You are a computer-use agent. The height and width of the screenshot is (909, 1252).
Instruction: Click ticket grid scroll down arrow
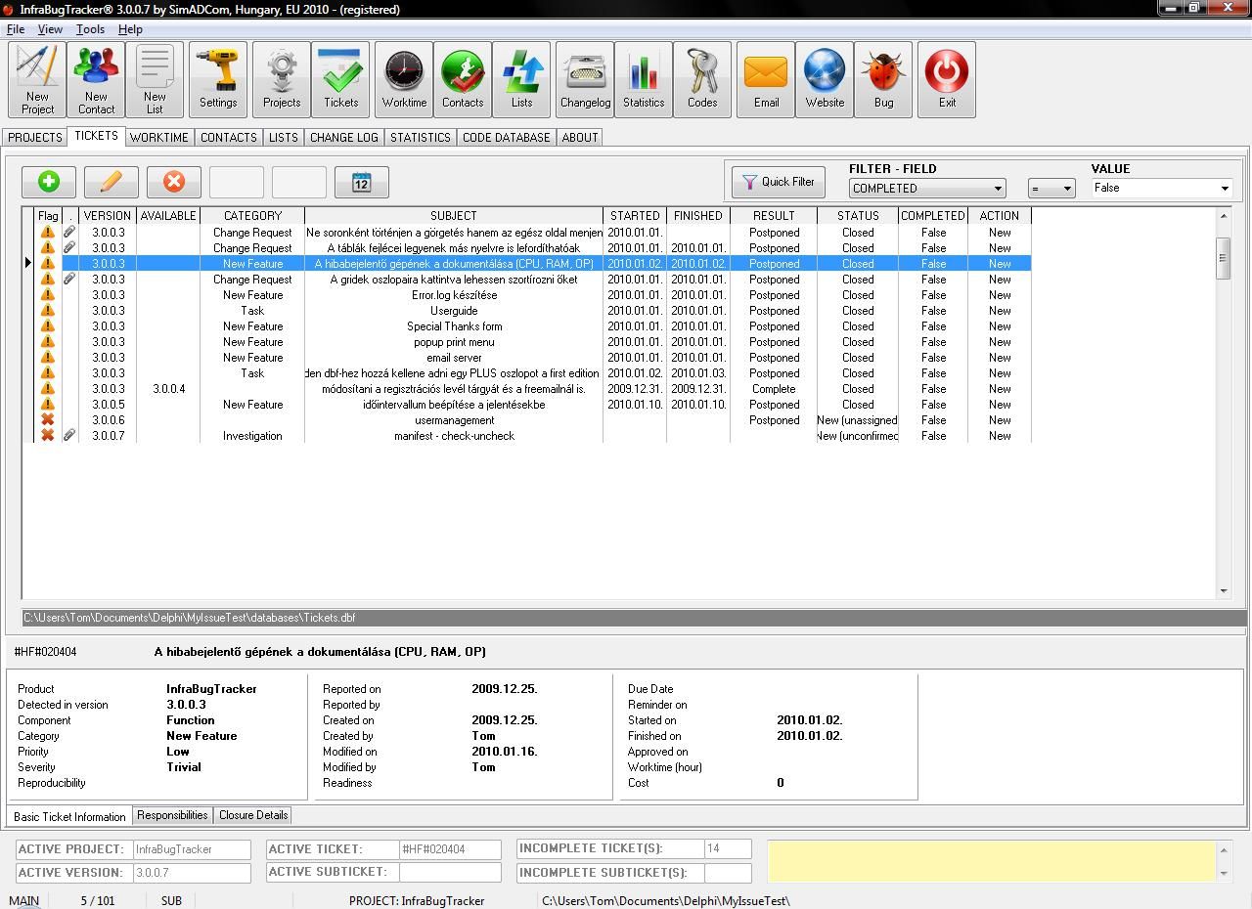pos(1223,591)
